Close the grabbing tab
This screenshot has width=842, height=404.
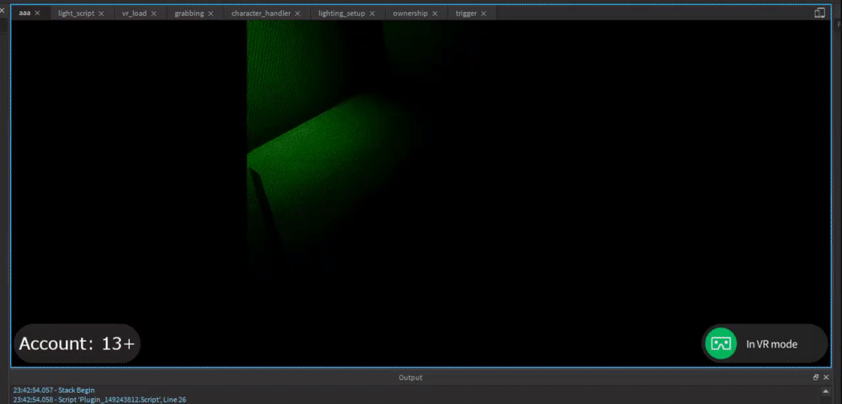(210, 13)
